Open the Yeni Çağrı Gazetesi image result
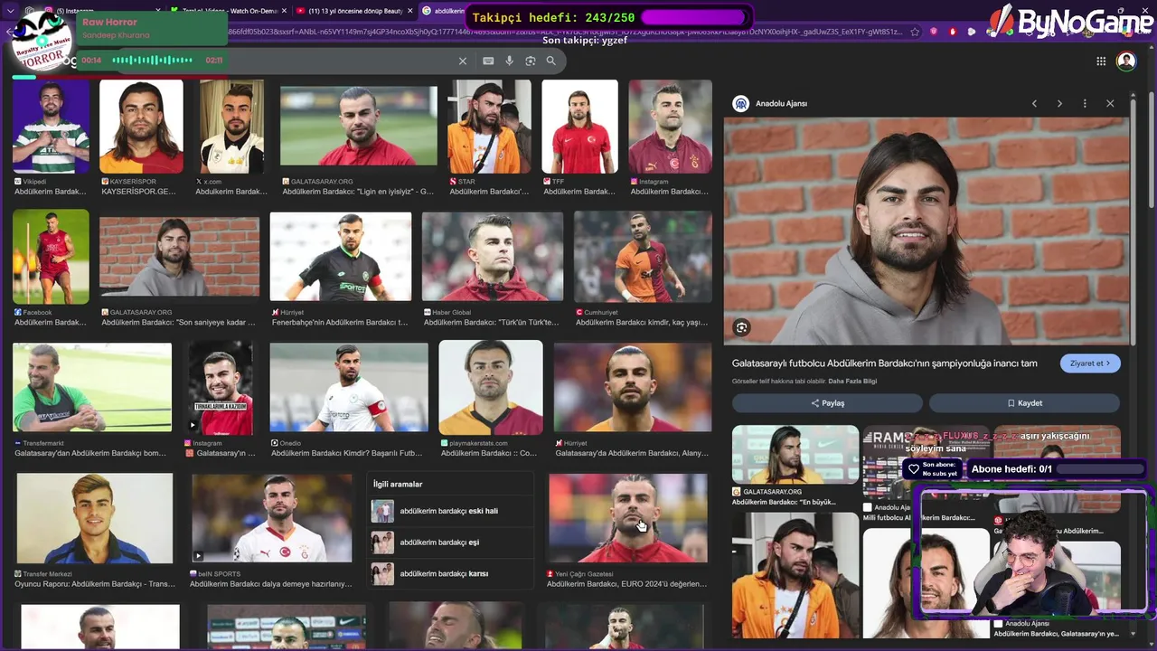The image size is (1157, 651). [x=628, y=518]
